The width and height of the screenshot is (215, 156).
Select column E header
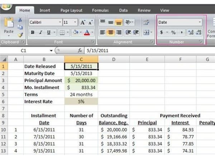pos(147,59)
